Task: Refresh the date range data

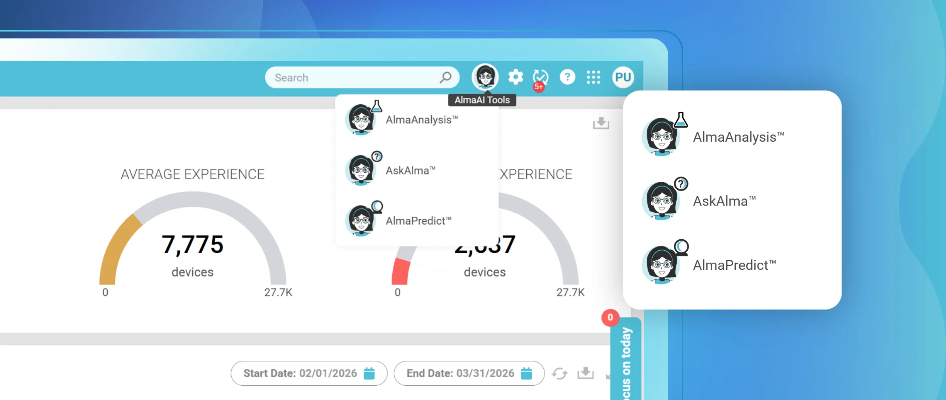Action: coord(560,373)
